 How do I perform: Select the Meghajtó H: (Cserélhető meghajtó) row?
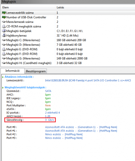tap(68, 63)
